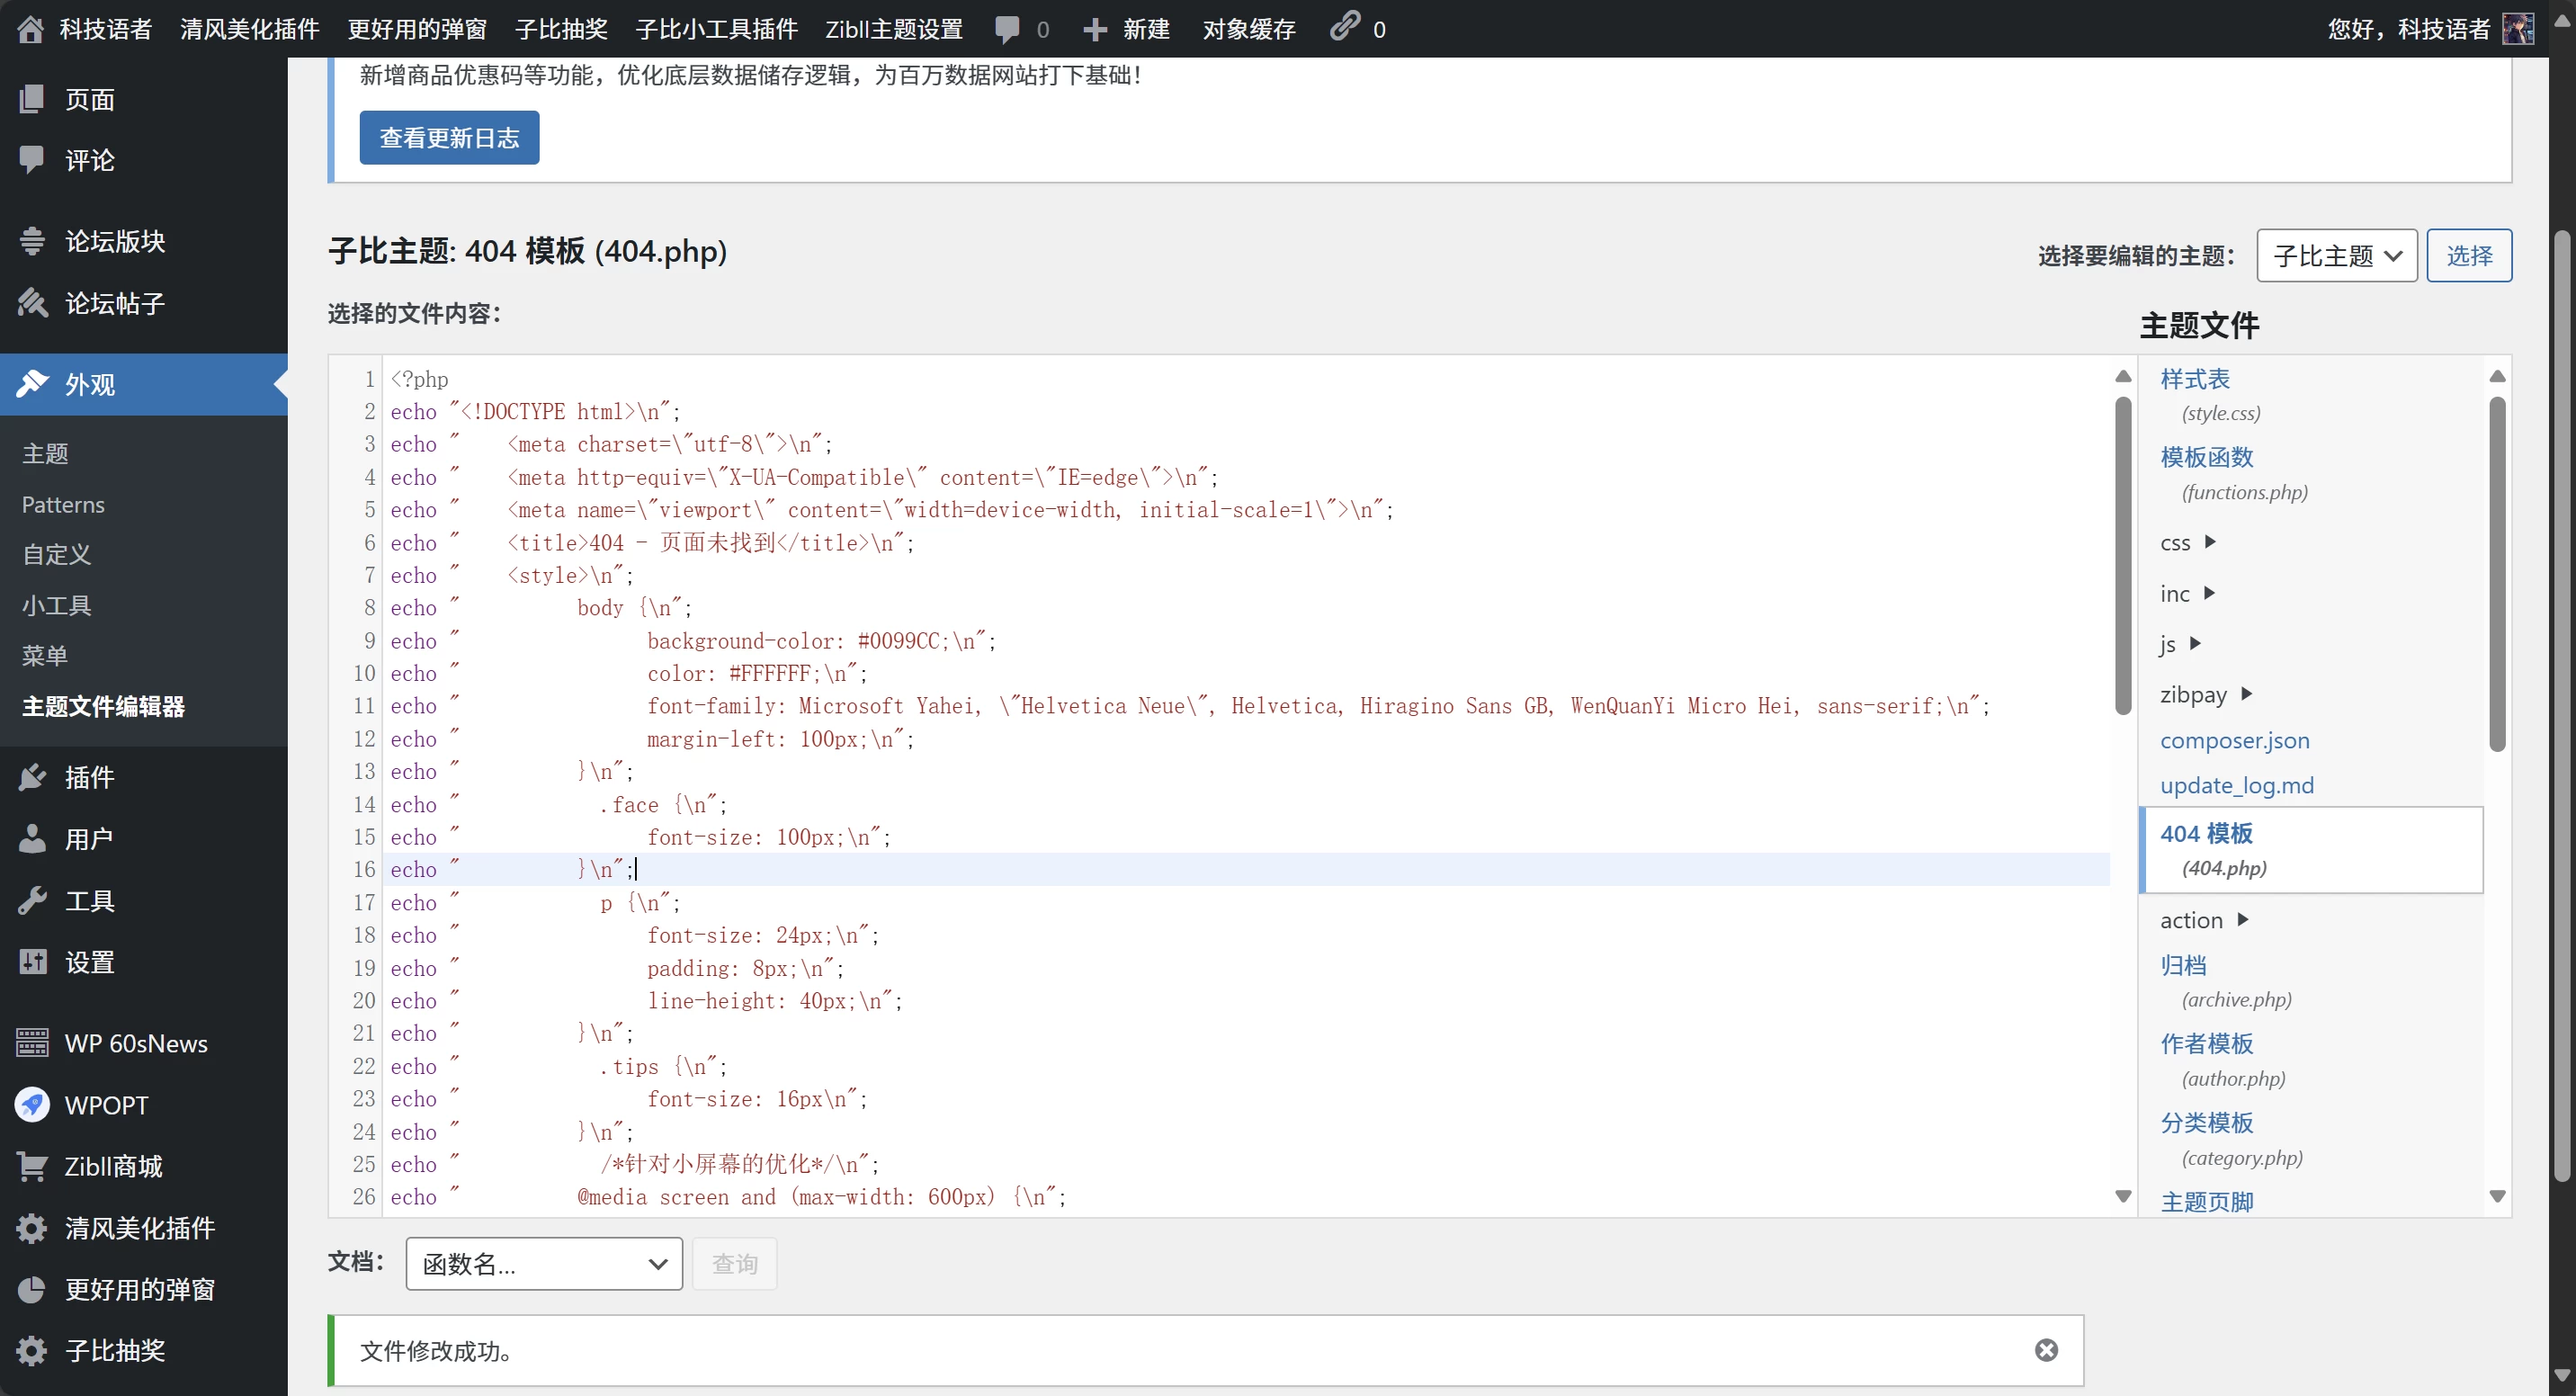Open the 插件 plugins menu icon
The width and height of the screenshot is (2576, 1396).
pos(33,777)
